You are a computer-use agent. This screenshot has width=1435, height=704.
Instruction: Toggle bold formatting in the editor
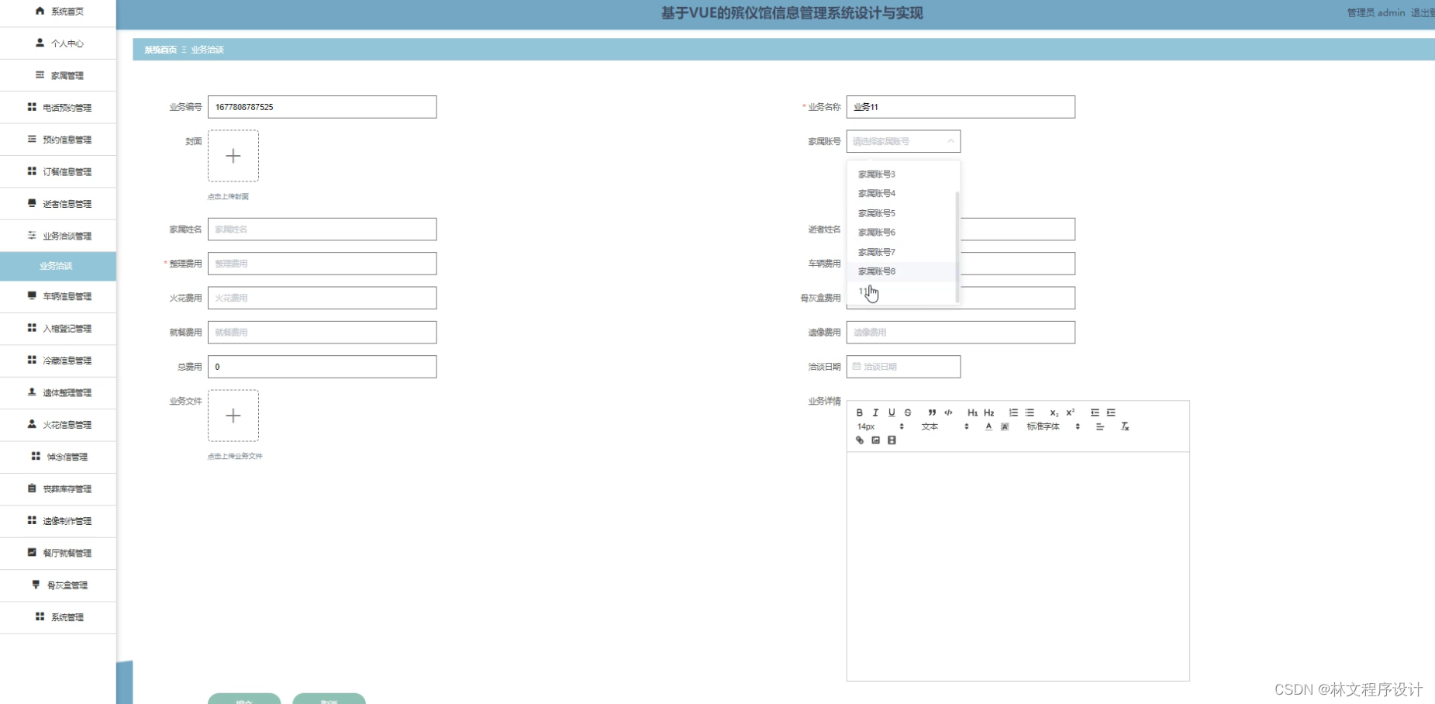[860, 412]
